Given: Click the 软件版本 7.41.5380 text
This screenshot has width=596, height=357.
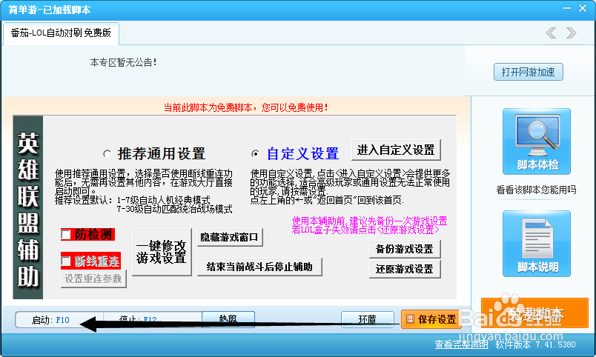Looking at the screenshot, I should [x=535, y=344].
